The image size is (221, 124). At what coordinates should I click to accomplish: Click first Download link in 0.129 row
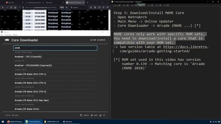[53, 27]
